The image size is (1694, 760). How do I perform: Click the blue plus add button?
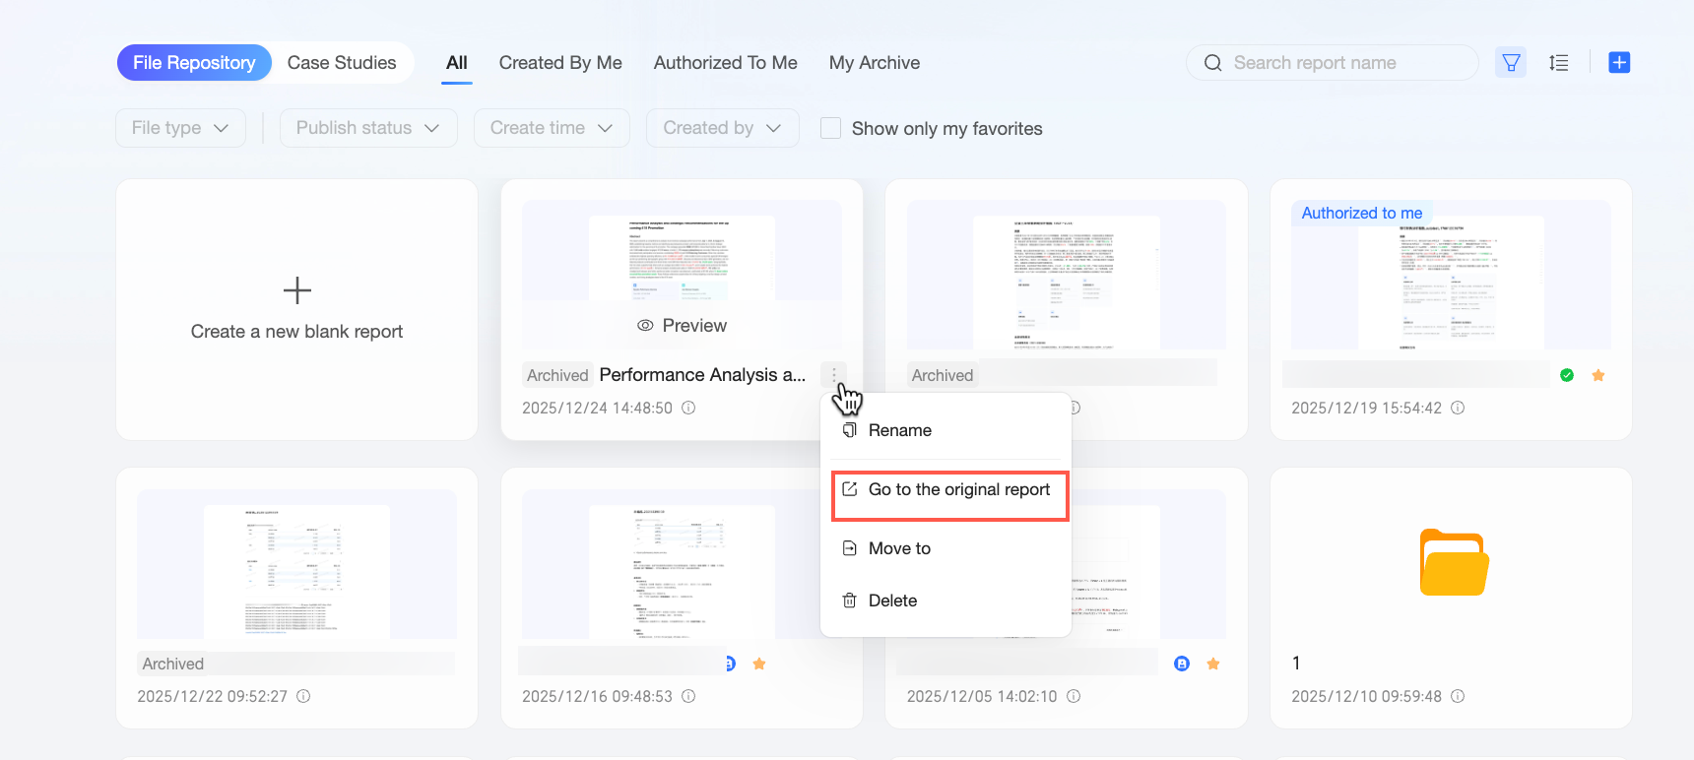(1619, 63)
